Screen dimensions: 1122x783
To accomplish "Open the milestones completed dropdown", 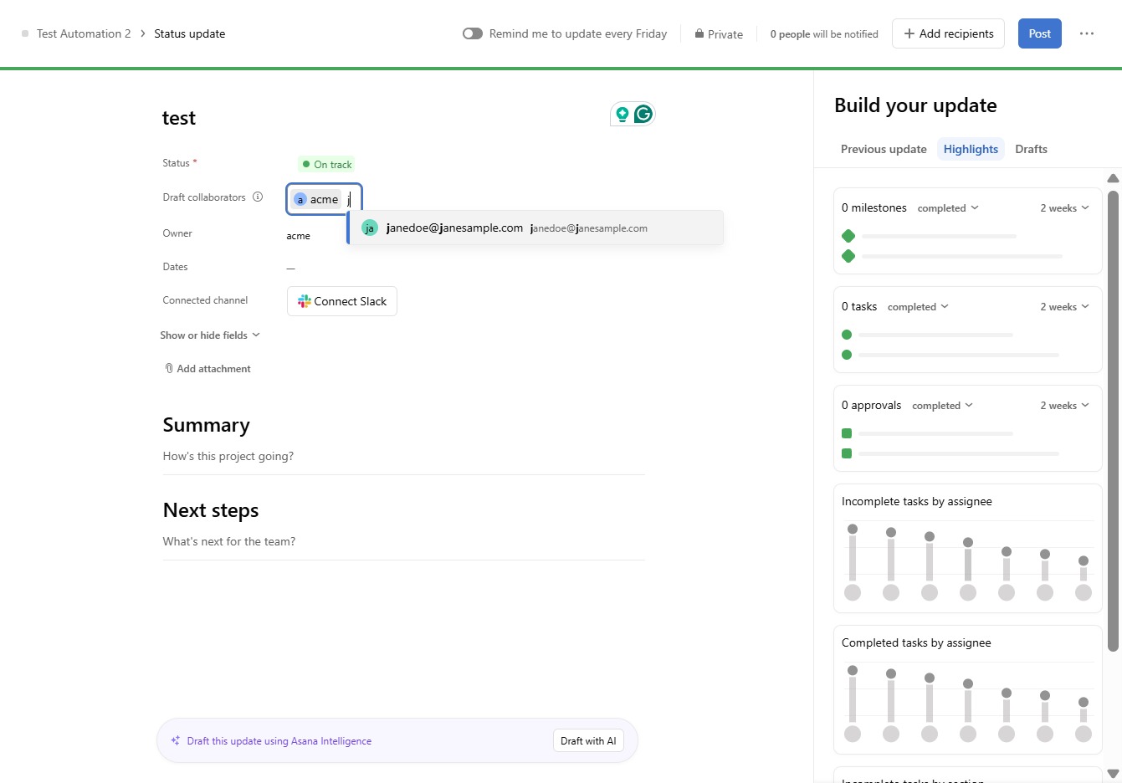I will pyautogui.click(x=948, y=208).
